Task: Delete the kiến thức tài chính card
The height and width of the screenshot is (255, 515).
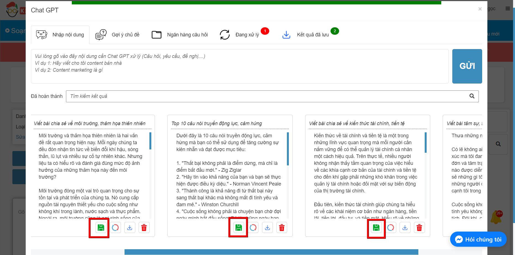Action: coord(419,228)
